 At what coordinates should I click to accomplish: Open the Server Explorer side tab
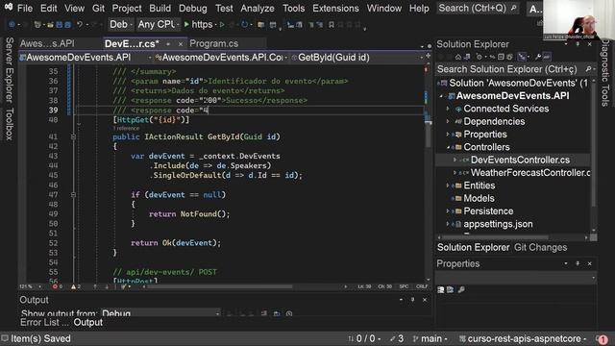click(x=10, y=70)
